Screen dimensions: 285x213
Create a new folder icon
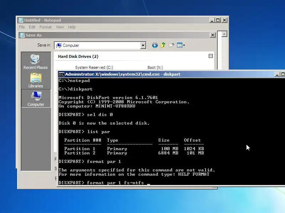point(171,45)
